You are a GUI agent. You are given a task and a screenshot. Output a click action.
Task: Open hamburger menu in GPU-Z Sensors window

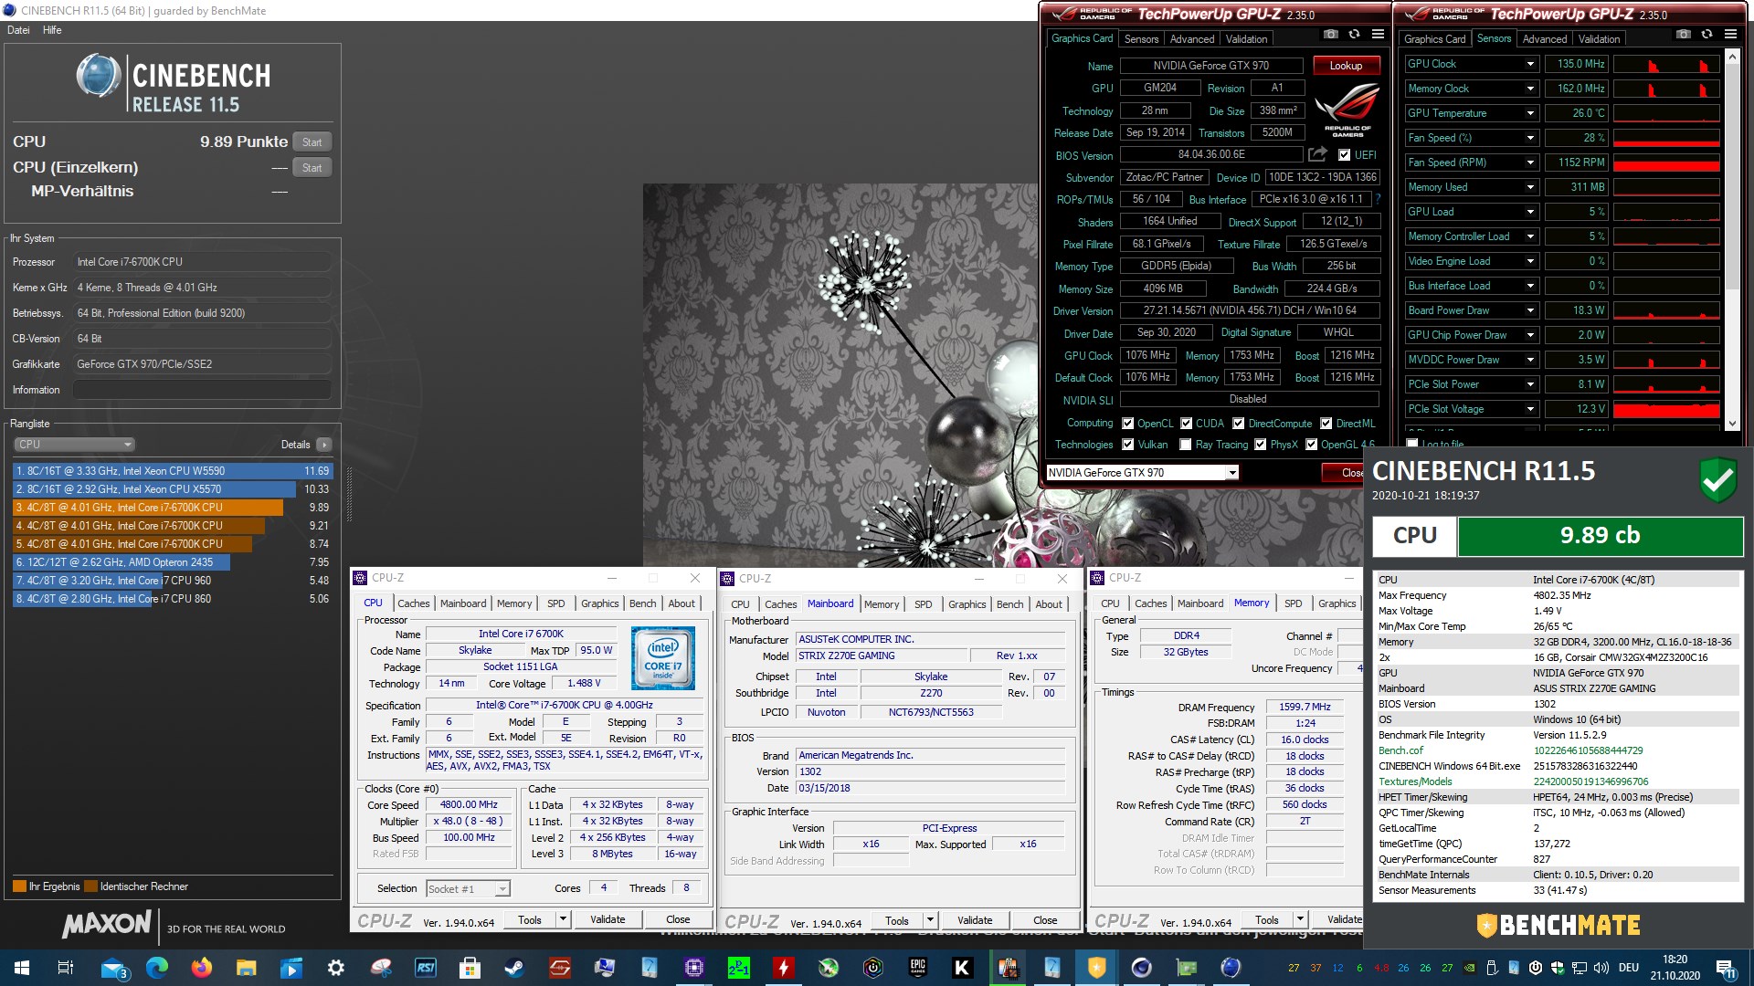(x=1730, y=35)
